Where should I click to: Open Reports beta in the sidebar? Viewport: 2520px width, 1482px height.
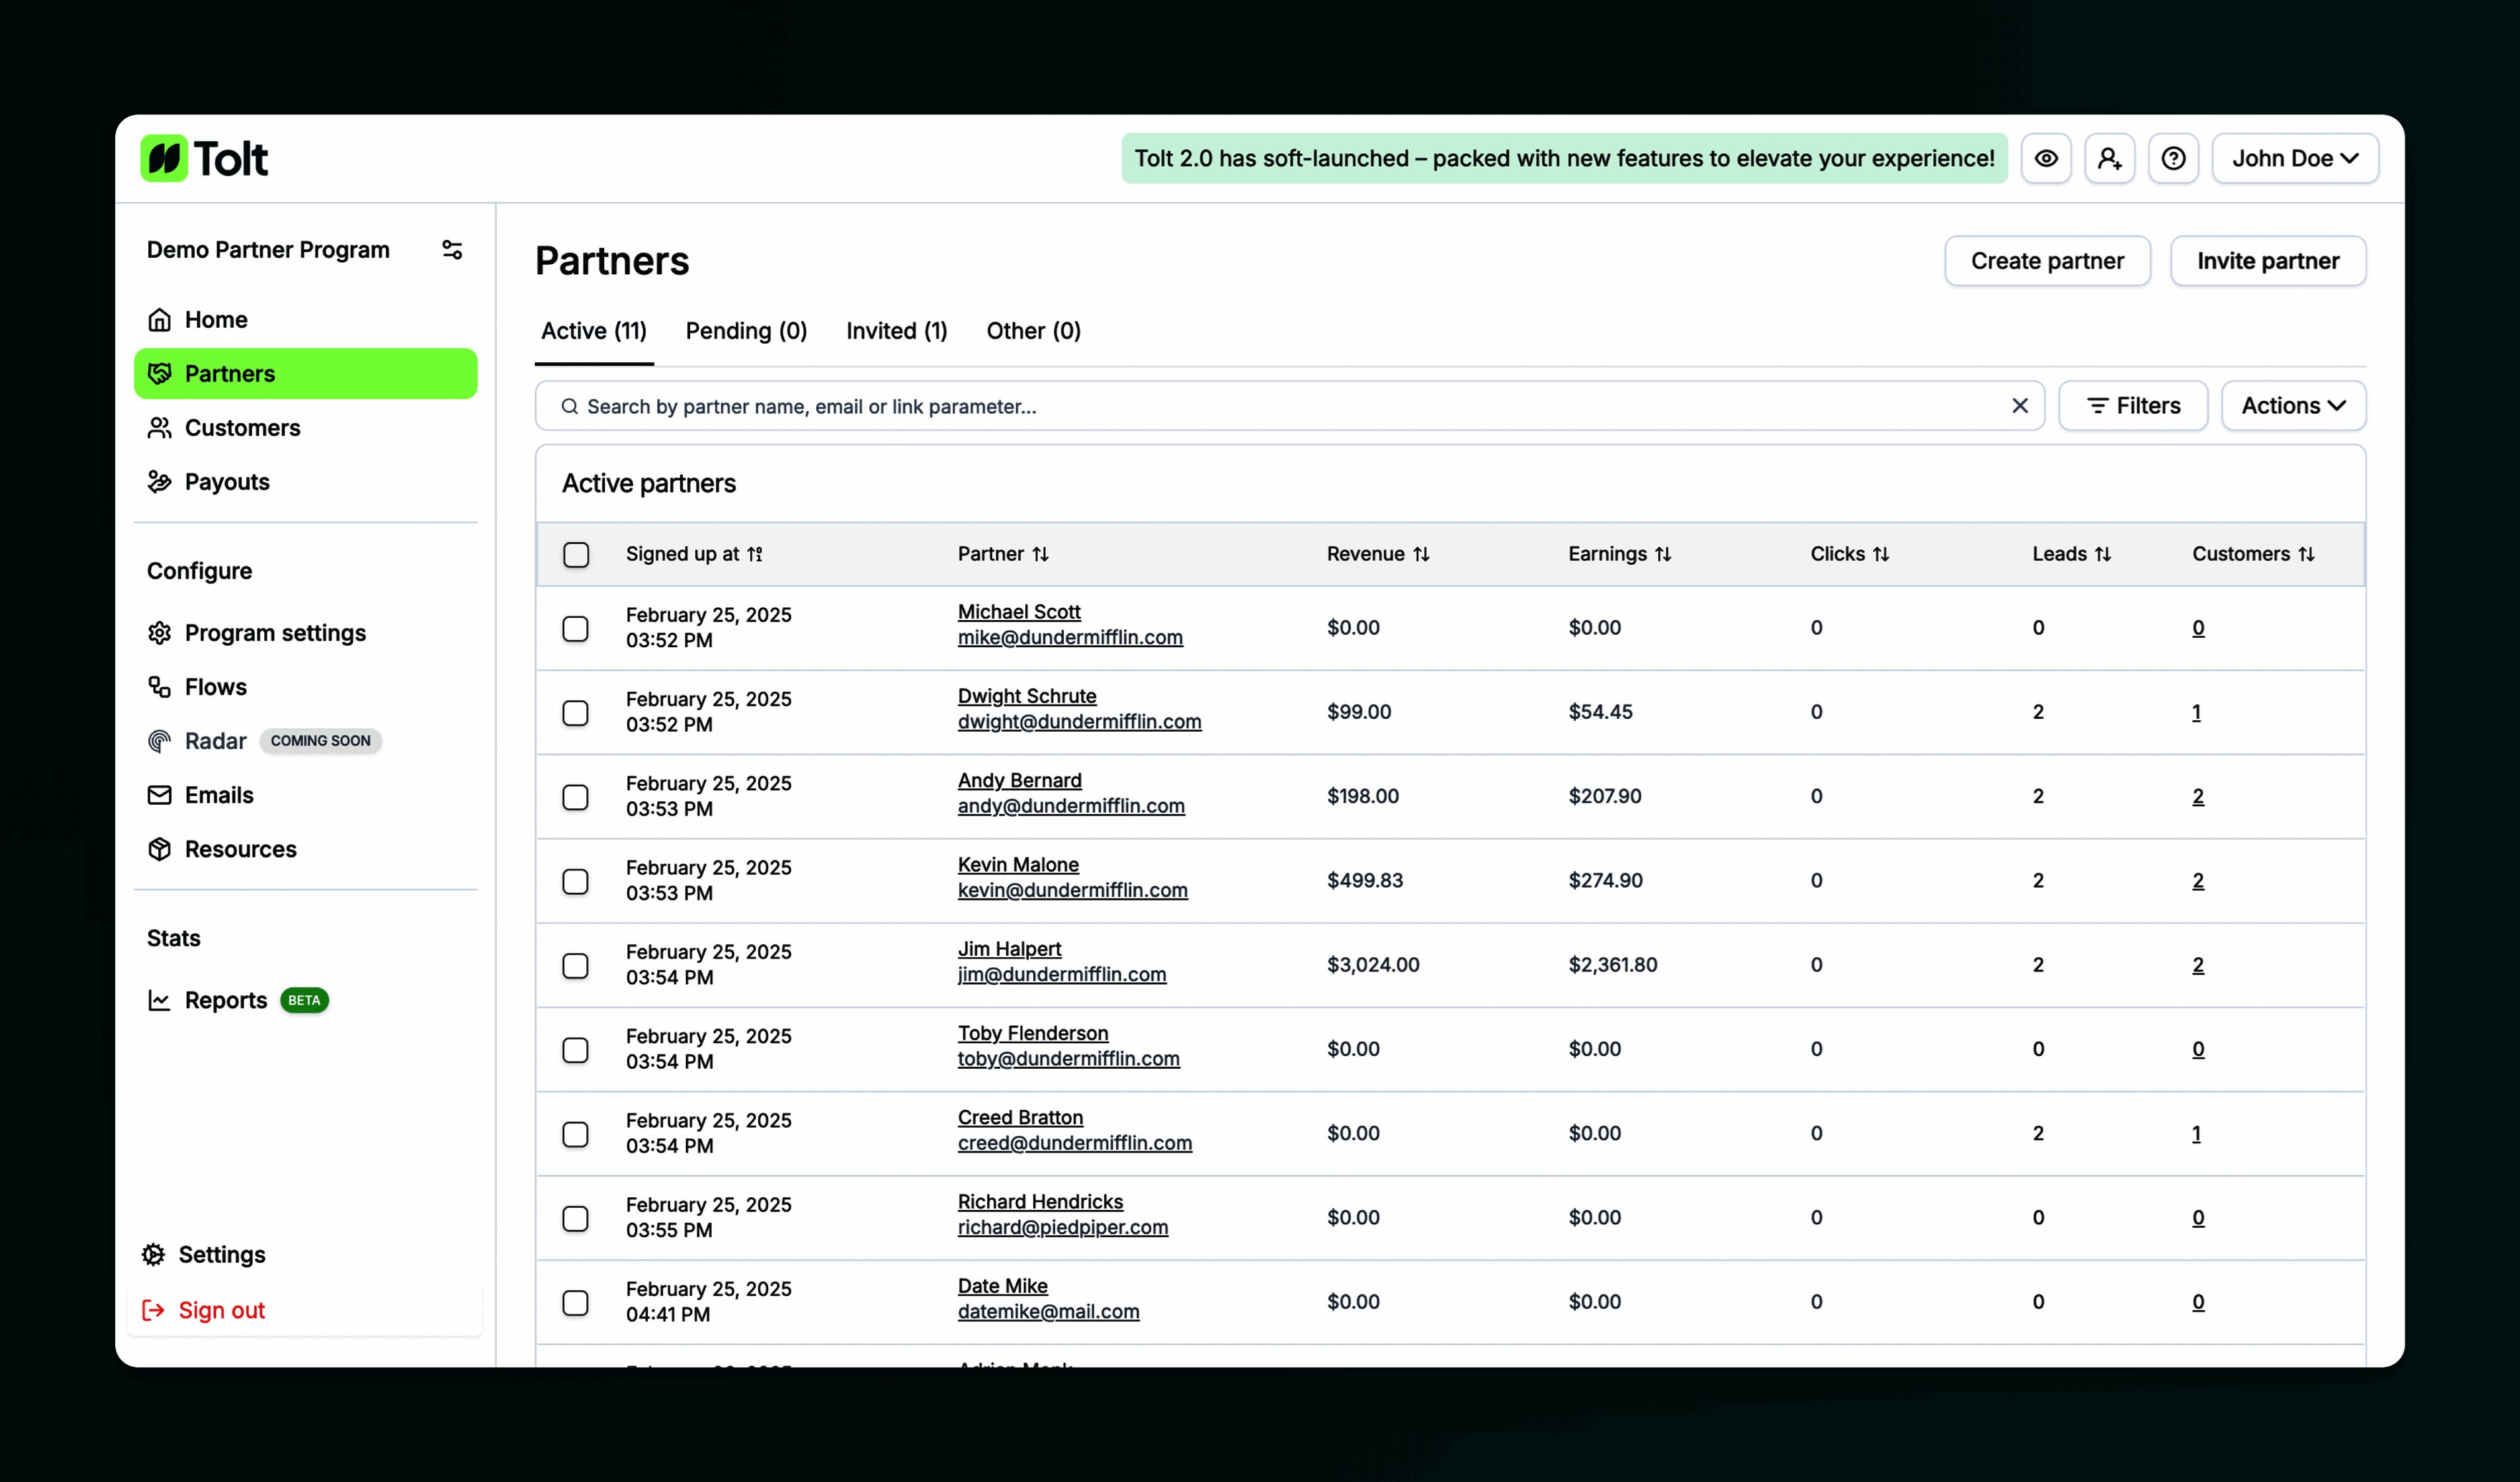coord(226,1000)
